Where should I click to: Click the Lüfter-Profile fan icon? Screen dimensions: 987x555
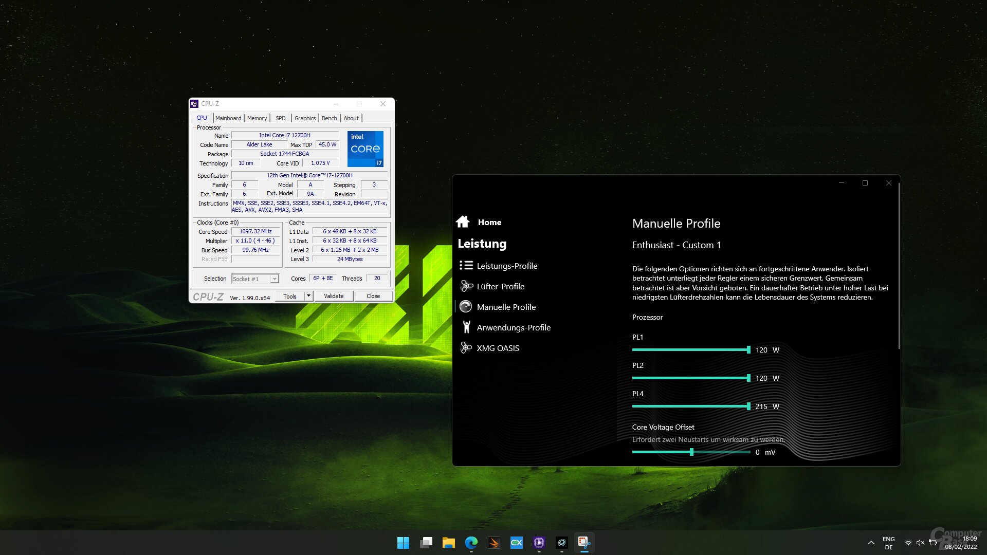(466, 286)
